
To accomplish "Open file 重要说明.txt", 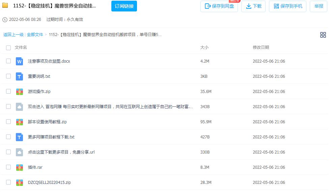I will (39, 76).
